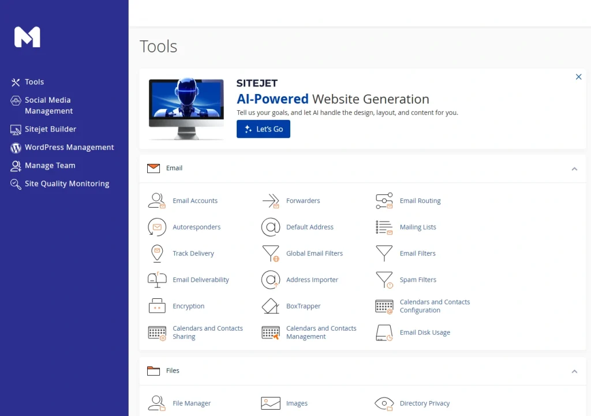591x416 pixels.
Task: Open the Default Address link
Action: (x=310, y=227)
